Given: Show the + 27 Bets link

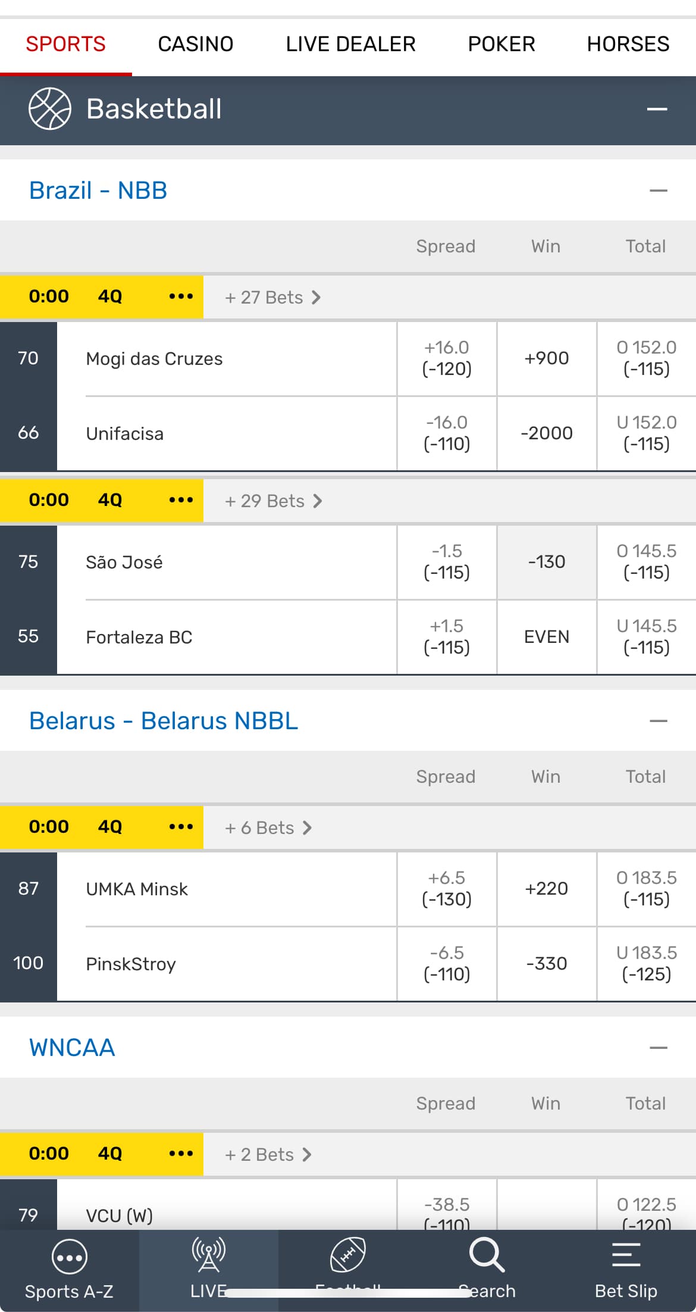Looking at the screenshot, I should [272, 298].
